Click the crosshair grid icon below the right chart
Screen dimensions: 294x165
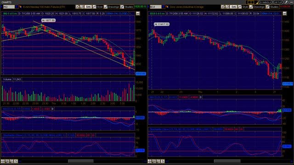pos(150,161)
